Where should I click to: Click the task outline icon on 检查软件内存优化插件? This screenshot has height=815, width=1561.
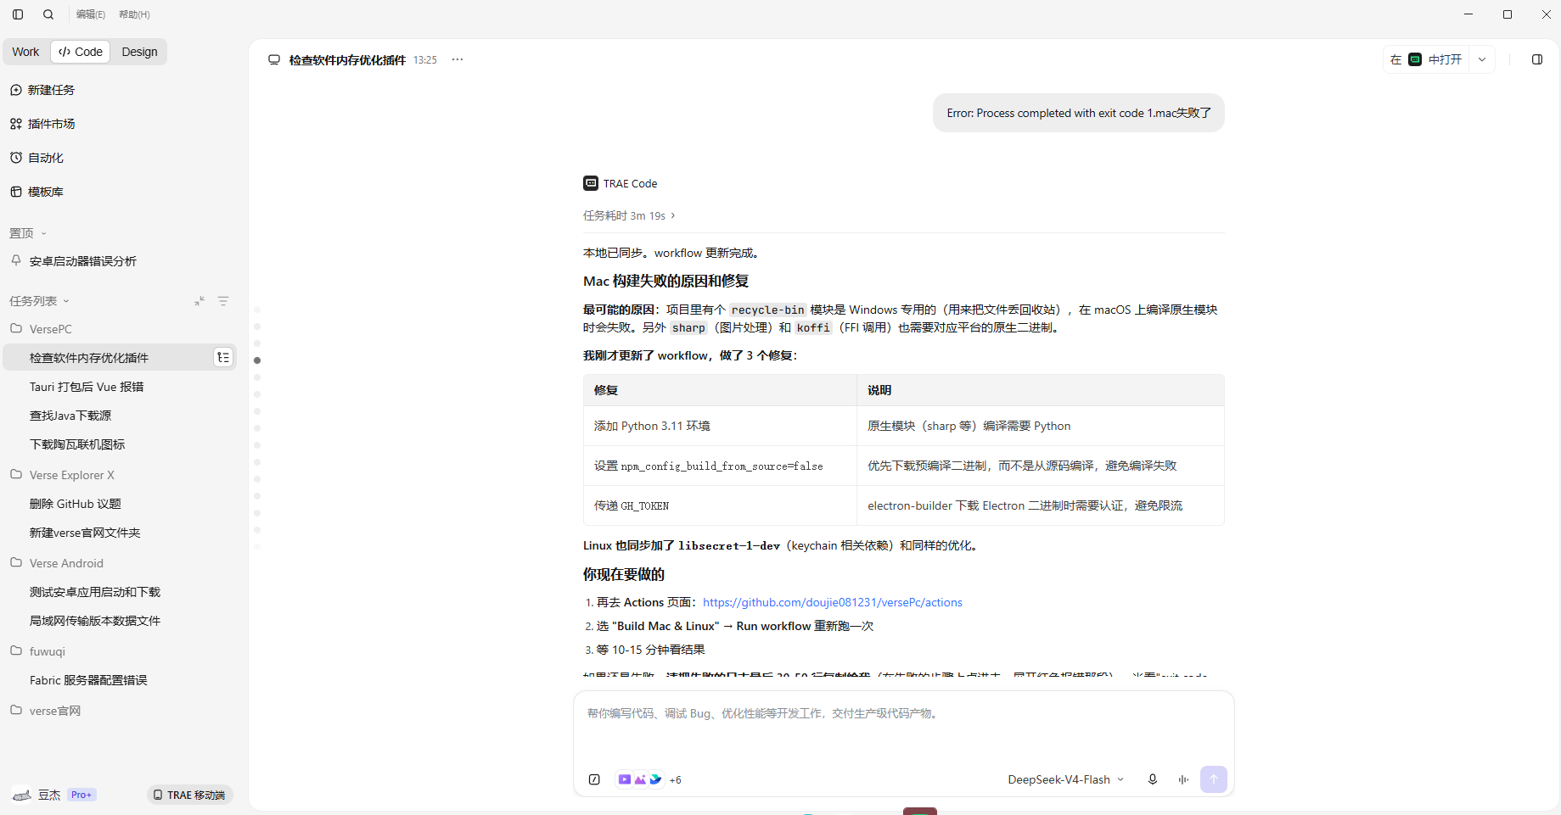223,358
